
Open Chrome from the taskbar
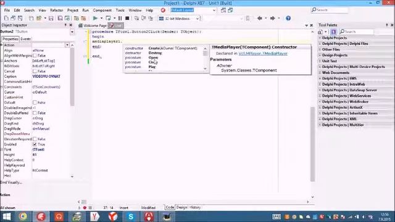coord(23,216)
